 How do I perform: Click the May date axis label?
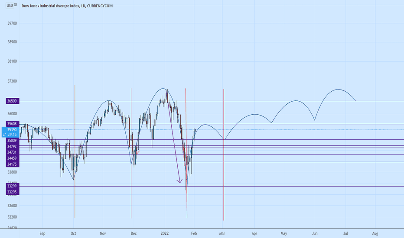point(283,233)
